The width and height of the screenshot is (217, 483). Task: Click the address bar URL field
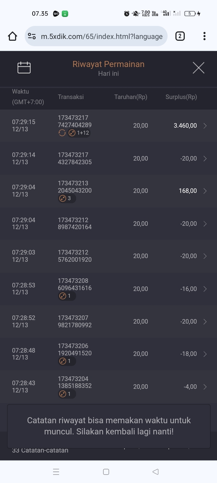(x=102, y=37)
